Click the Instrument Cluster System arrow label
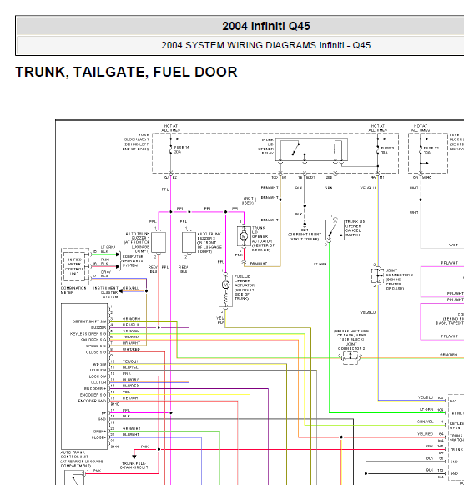This screenshot has height=485, width=464. point(106,292)
